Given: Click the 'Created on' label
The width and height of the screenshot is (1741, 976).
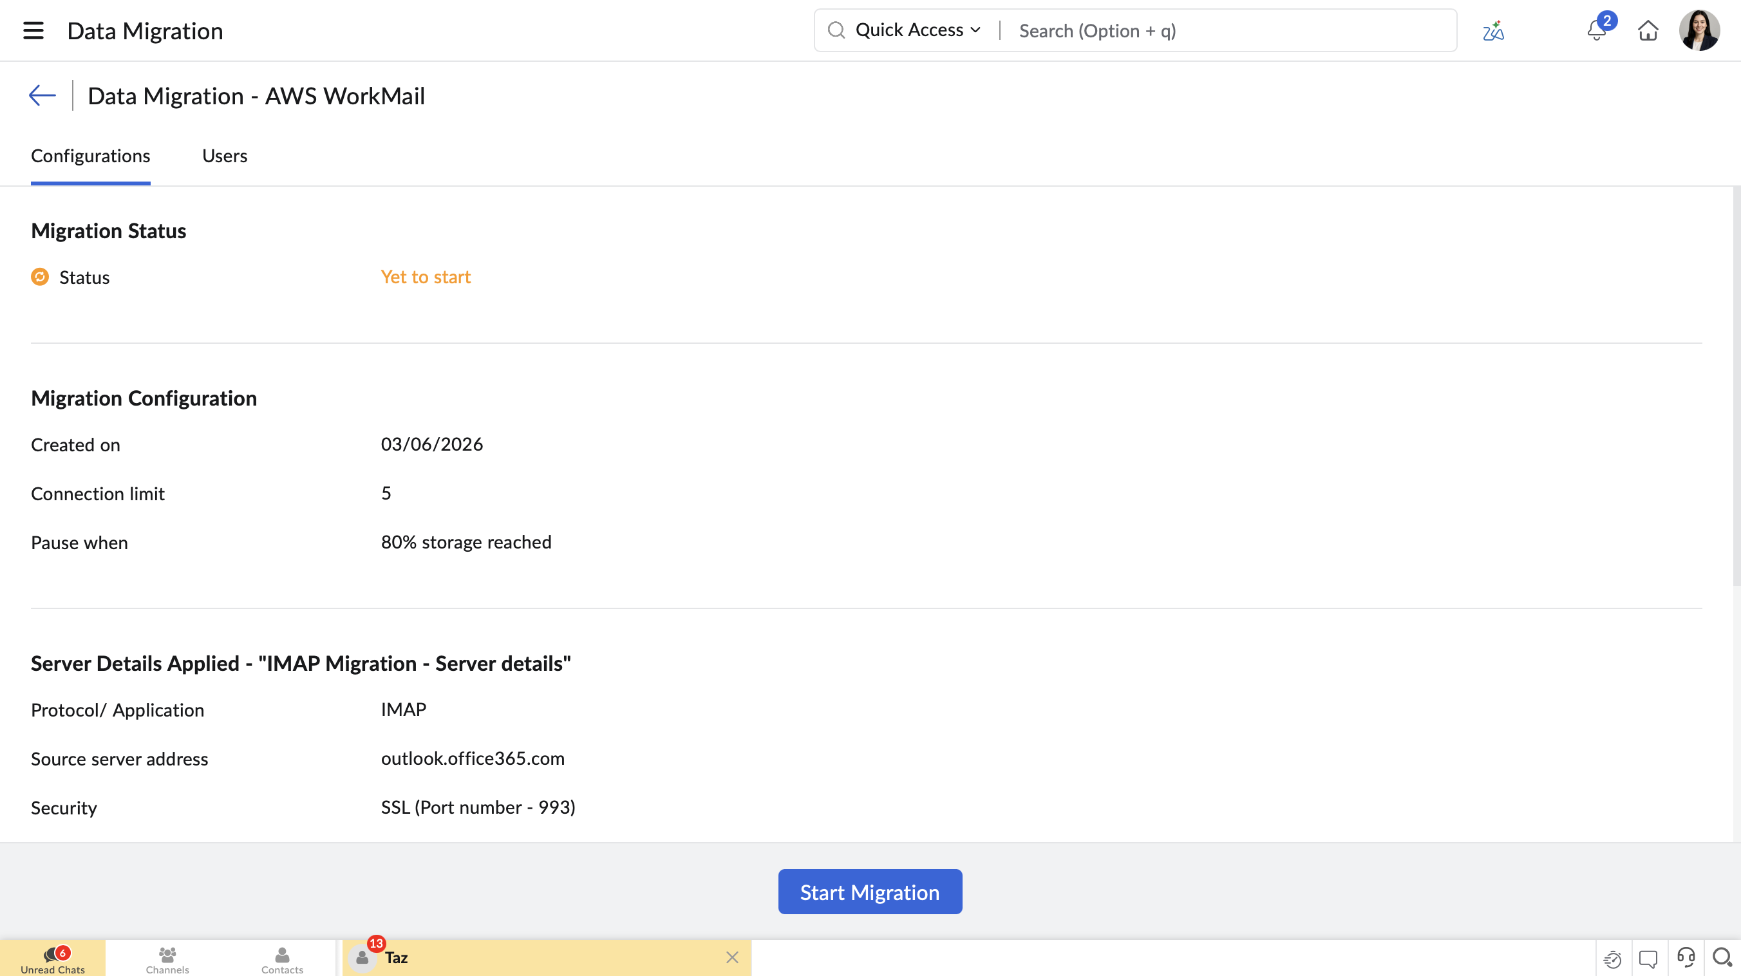Looking at the screenshot, I should 76,445.
